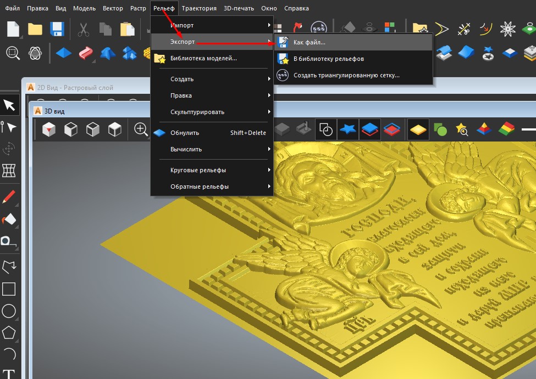Viewport: 536px width, 379px height.
Task: Expand the Круговые рельефы submenu
Action: pos(212,170)
